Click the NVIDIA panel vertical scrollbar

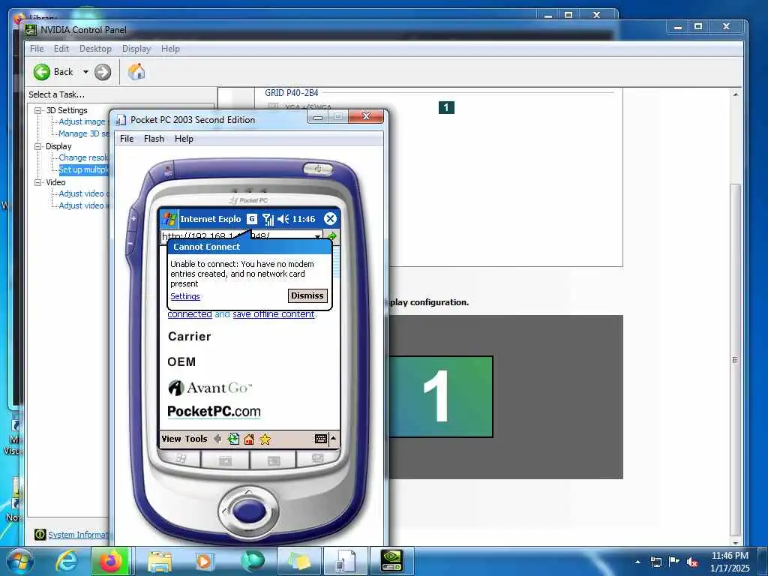(x=735, y=359)
